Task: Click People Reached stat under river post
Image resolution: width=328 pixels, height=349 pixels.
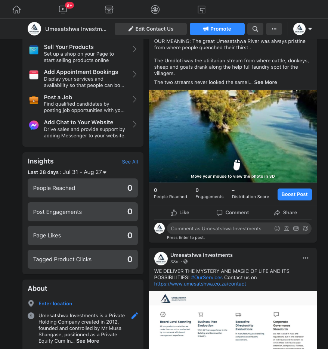Action: coord(170,194)
